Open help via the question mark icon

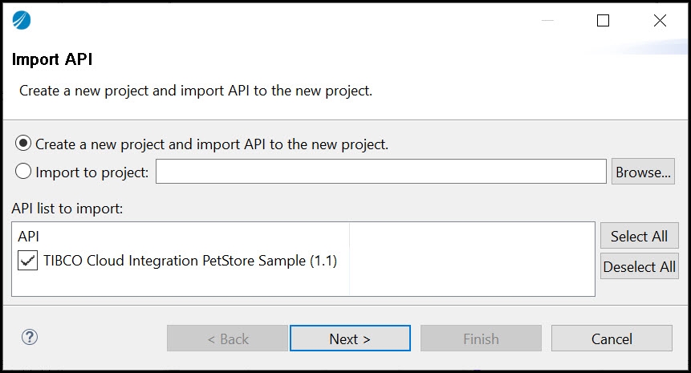[30, 337]
